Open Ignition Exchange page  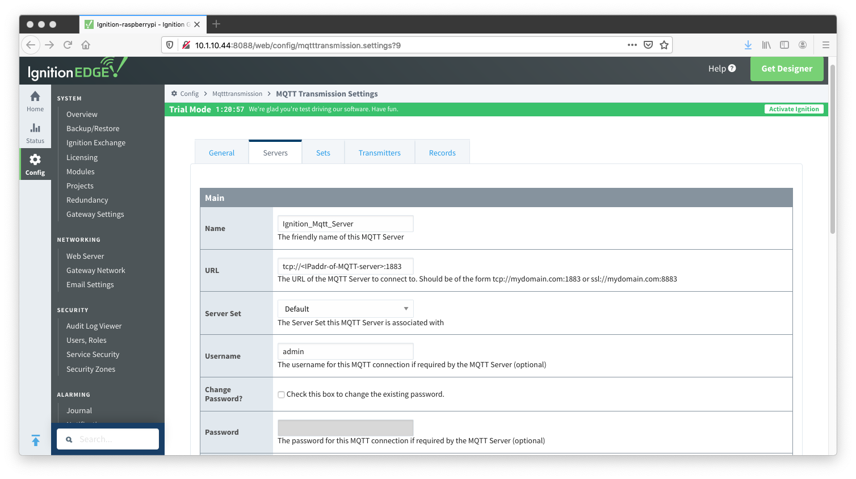96,142
